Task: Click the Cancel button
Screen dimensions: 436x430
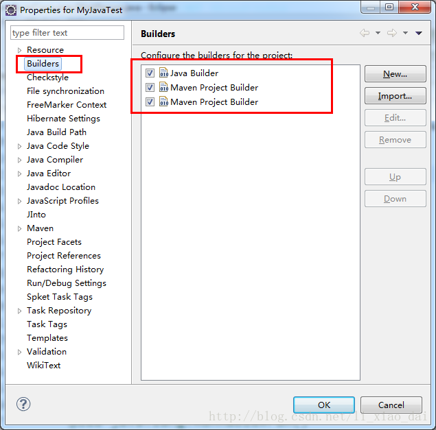Action: pyautogui.click(x=391, y=405)
